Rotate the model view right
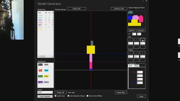180x101 pixels. click(121, 92)
